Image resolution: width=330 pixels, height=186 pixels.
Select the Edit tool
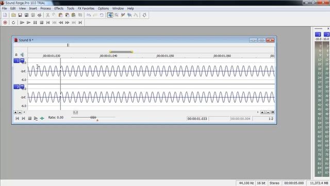pyautogui.click(x=110, y=15)
